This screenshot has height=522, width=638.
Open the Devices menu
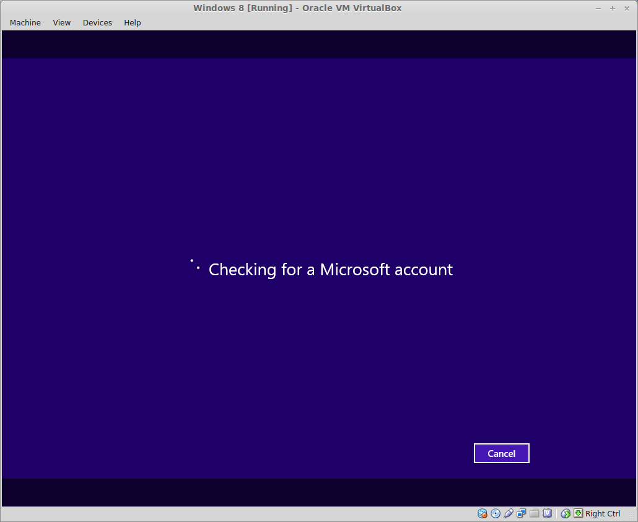(97, 23)
